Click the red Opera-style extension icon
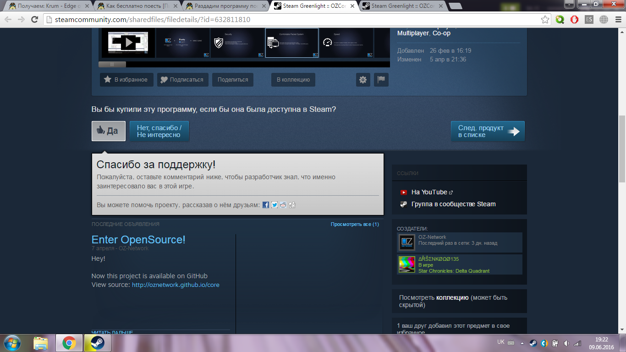Image resolution: width=626 pixels, height=352 pixels. pos(574,20)
